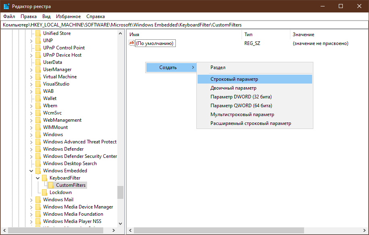This screenshot has width=369, height=235.
Task: Choose Расширяемый строковый параметр
Action: pos(255,123)
